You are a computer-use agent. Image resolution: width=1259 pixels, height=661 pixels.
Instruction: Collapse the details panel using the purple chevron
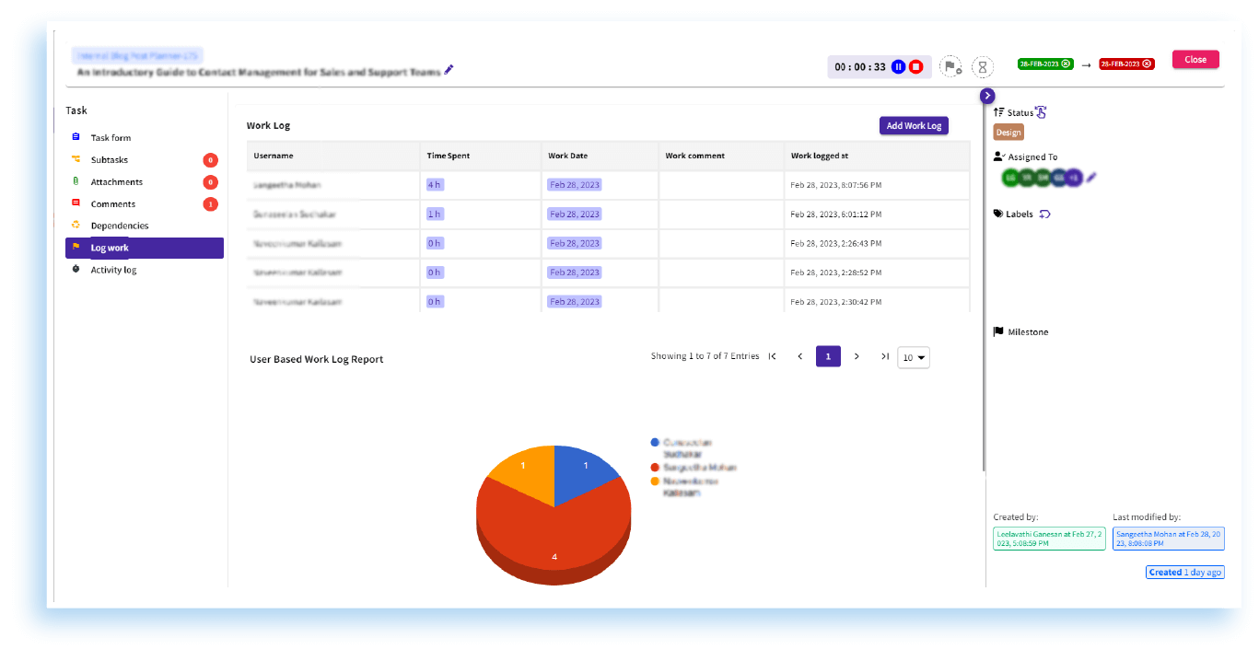(986, 95)
